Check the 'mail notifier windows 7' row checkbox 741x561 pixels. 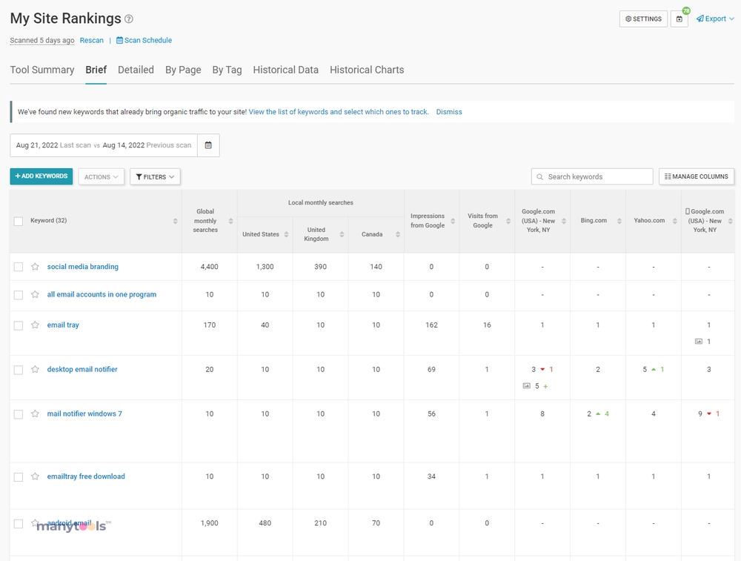pyautogui.click(x=19, y=414)
